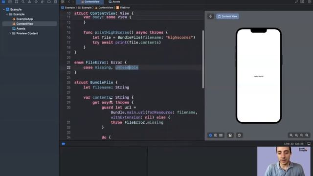Open preview Device Settings
313x176 pixels.
[230, 135]
